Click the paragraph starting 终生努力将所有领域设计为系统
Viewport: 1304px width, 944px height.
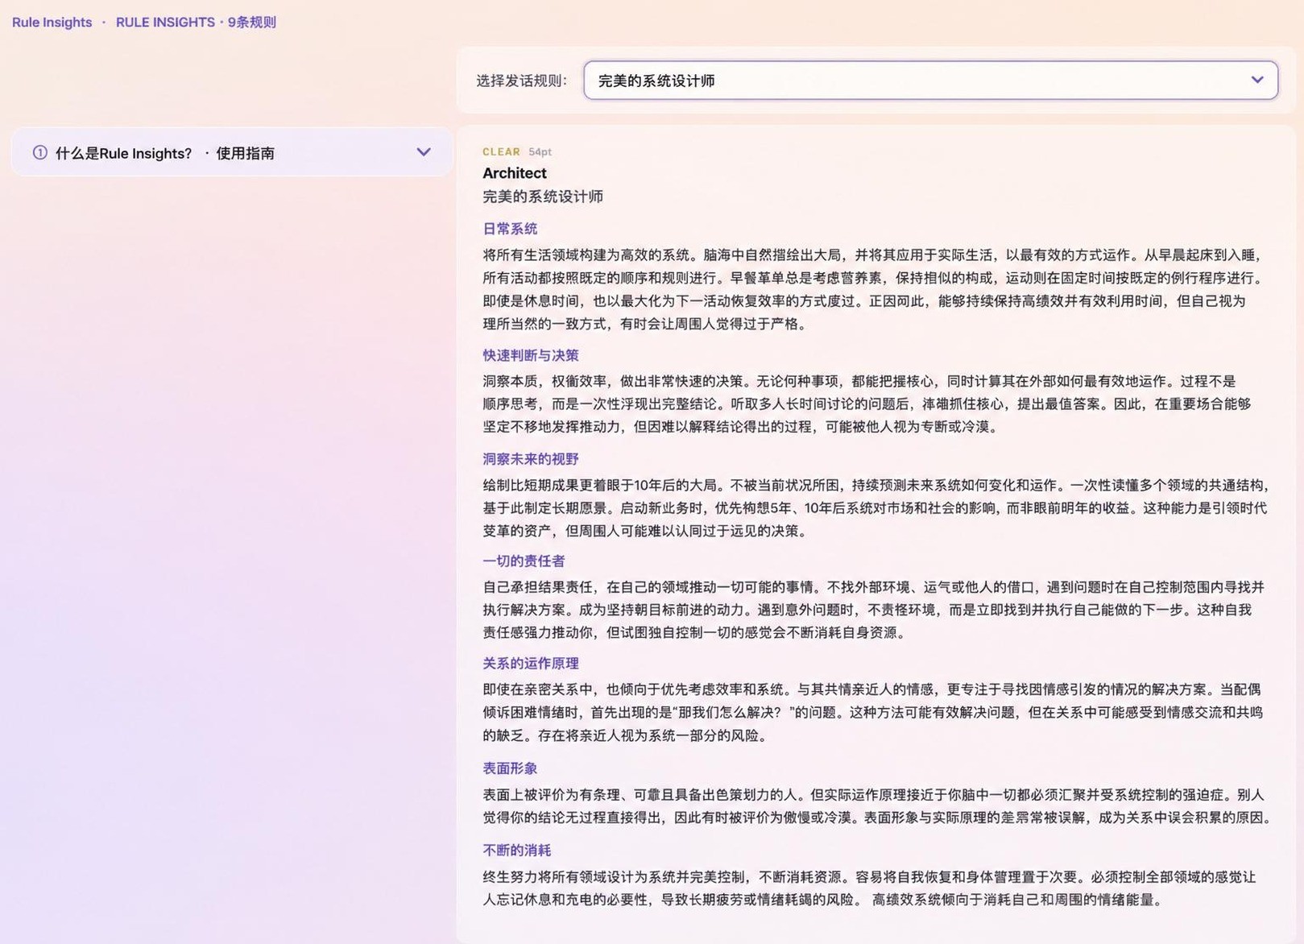pos(869,888)
